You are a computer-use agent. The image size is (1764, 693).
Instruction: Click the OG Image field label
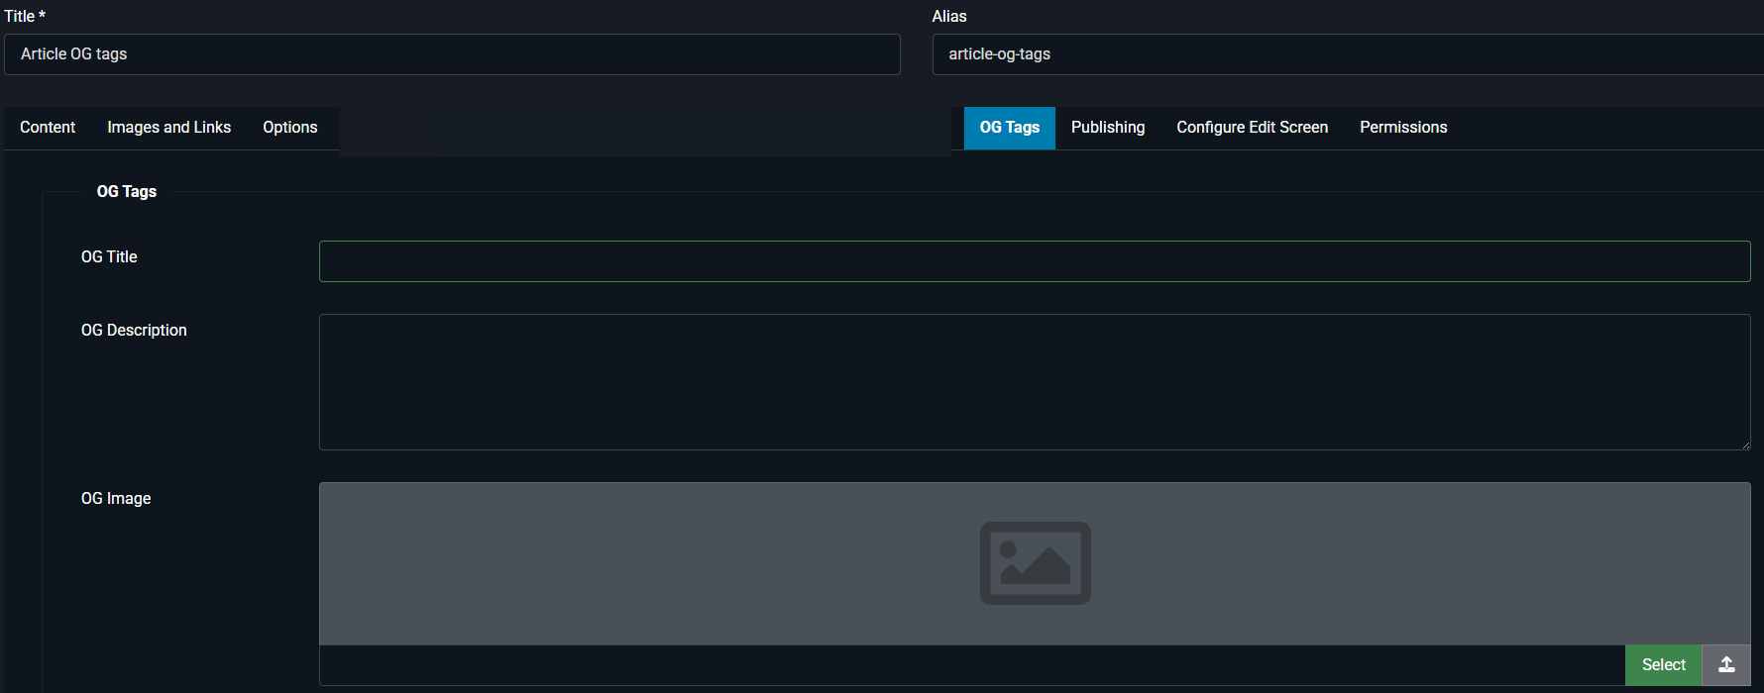(116, 499)
